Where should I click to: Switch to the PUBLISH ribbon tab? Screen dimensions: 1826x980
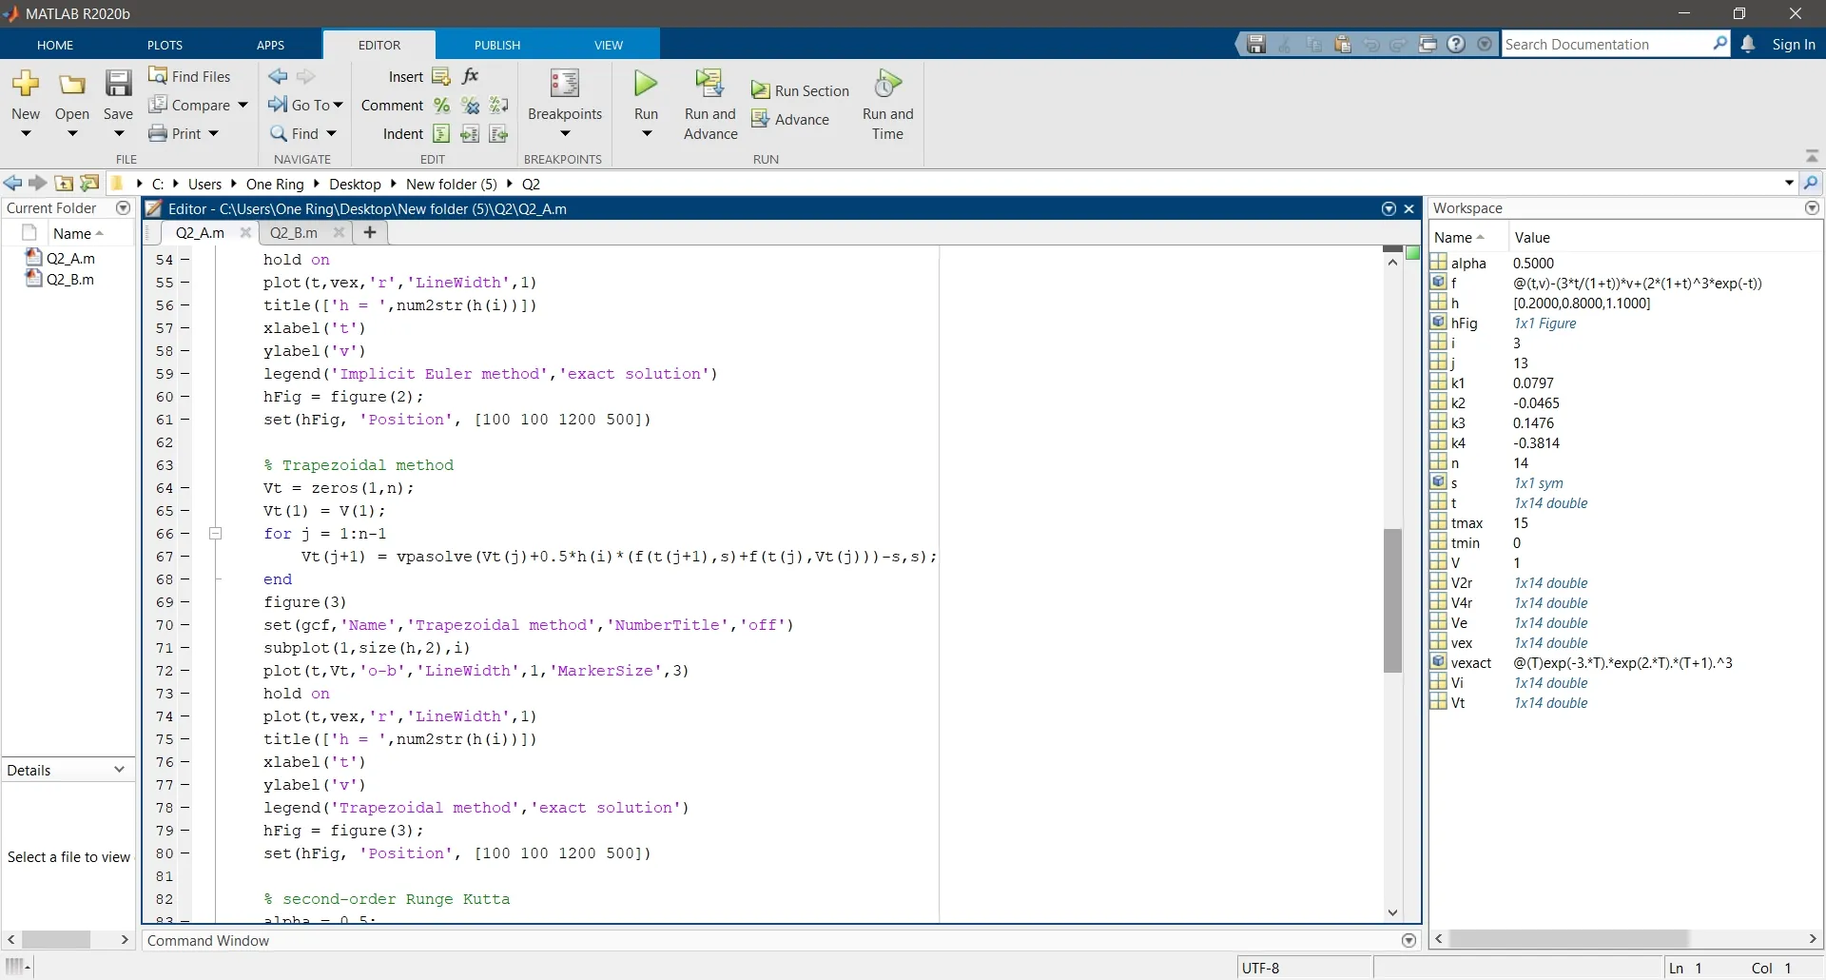(x=497, y=45)
